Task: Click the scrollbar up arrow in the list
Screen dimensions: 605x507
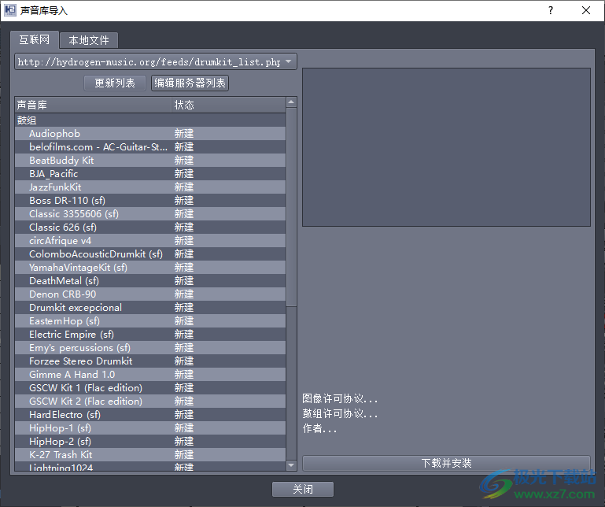Action: [x=291, y=102]
